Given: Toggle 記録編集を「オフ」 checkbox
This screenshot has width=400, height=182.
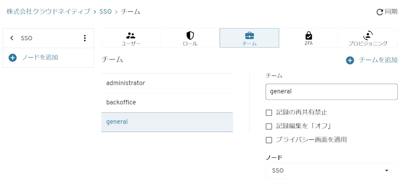Looking at the screenshot, I should click(269, 126).
